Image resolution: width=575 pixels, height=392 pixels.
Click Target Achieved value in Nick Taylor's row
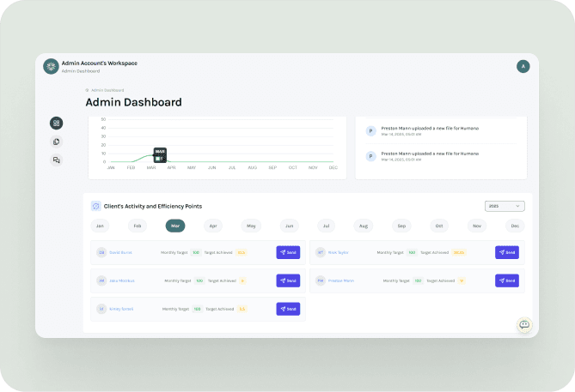click(459, 252)
